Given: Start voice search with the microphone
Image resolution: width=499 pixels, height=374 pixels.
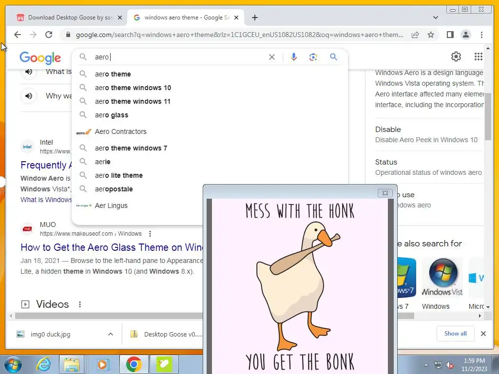Looking at the screenshot, I should [294, 57].
